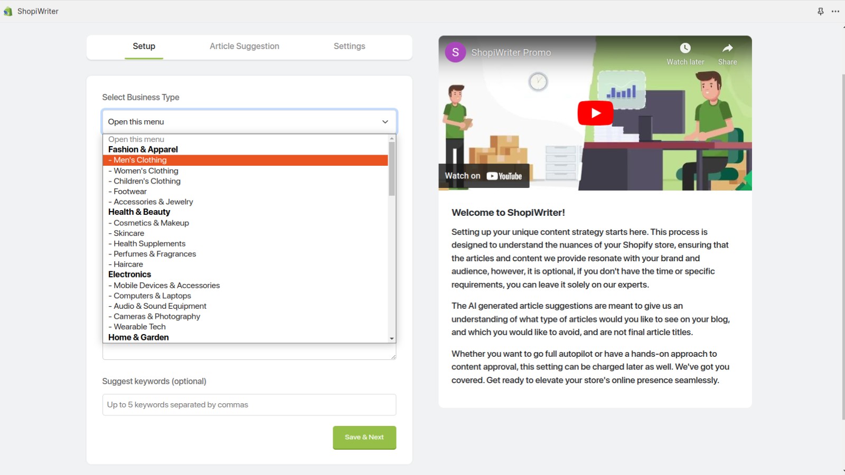Open the ShopiWriter Promo video title
The image size is (845, 475).
(511, 52)
